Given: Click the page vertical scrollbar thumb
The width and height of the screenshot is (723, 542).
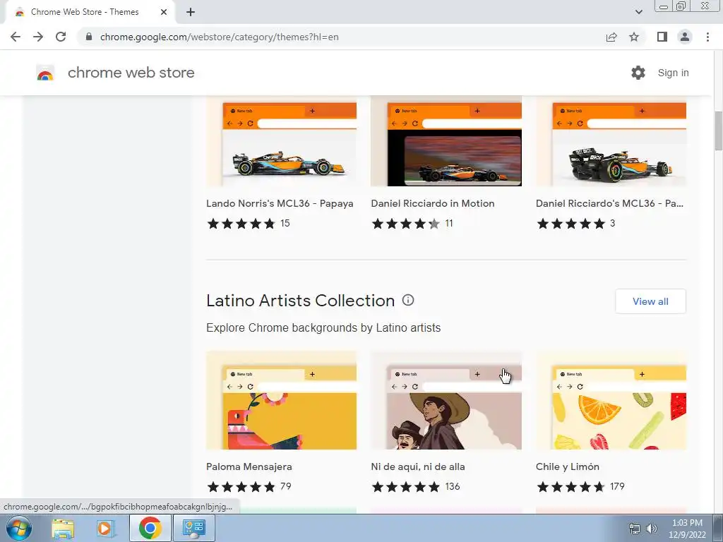Looking at the screenshot, I should click(718, 131).
